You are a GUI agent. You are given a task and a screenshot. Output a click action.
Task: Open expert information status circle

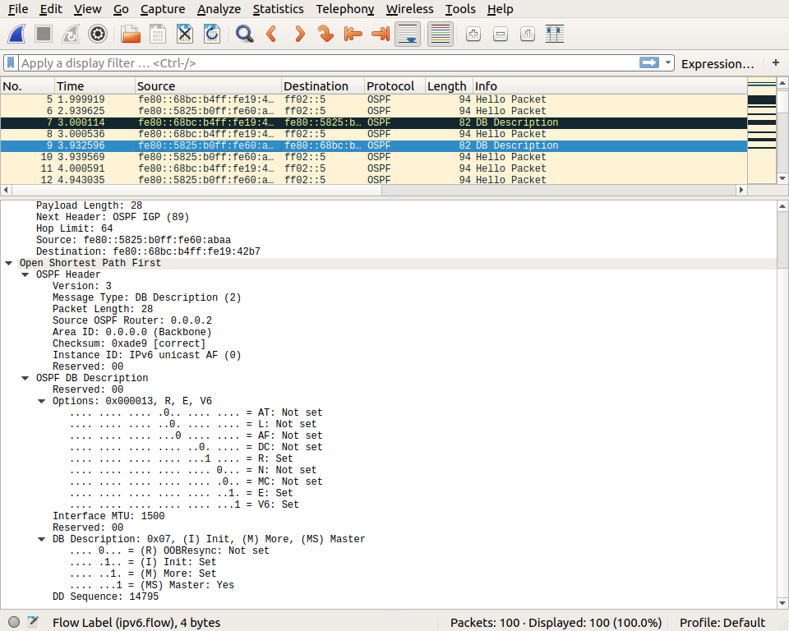tap(14, 622)
